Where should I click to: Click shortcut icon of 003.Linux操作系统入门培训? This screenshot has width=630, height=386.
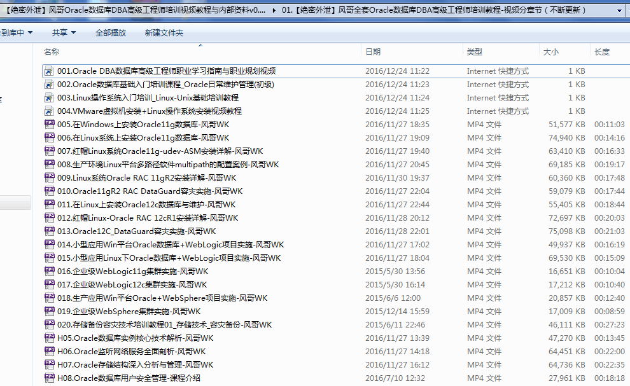click(49, 97)
